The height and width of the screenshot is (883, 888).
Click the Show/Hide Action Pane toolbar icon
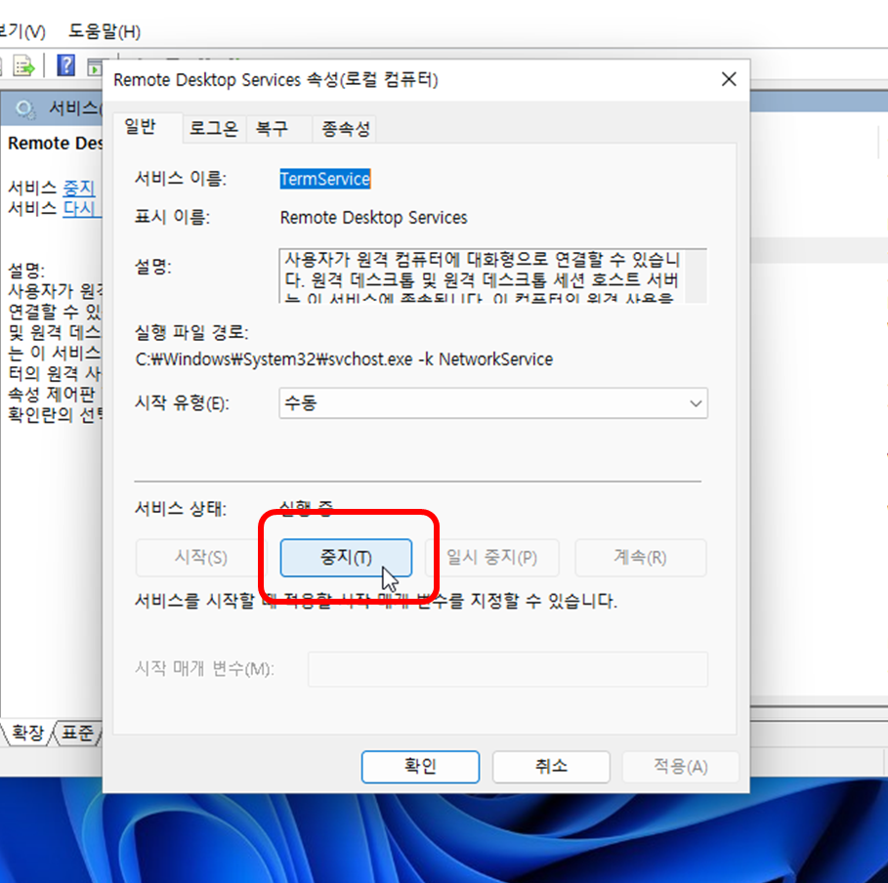95,66
